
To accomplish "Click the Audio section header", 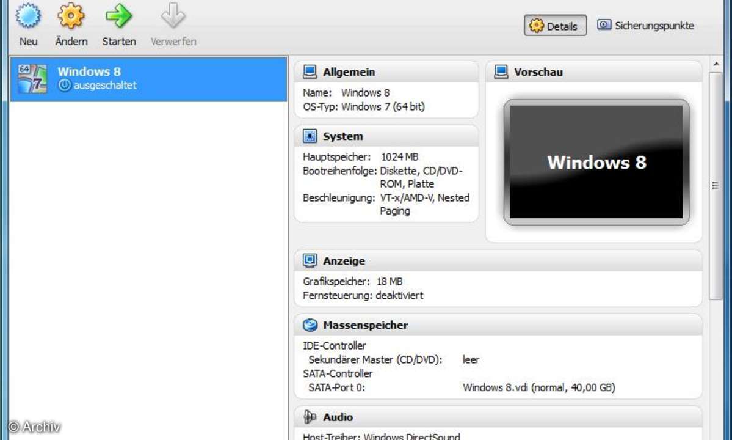I will click(x=338, y=417).
